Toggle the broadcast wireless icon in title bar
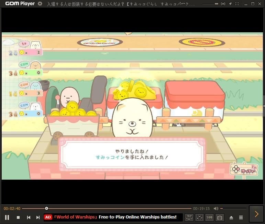265x224 pixels. (x=223, y=4)
